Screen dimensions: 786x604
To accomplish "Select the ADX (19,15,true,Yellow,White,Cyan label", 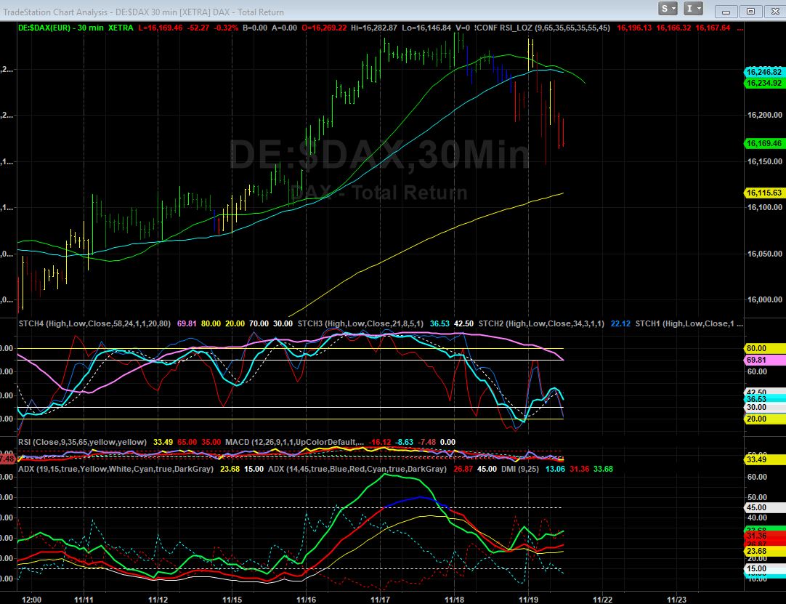I will pos(116,469).
